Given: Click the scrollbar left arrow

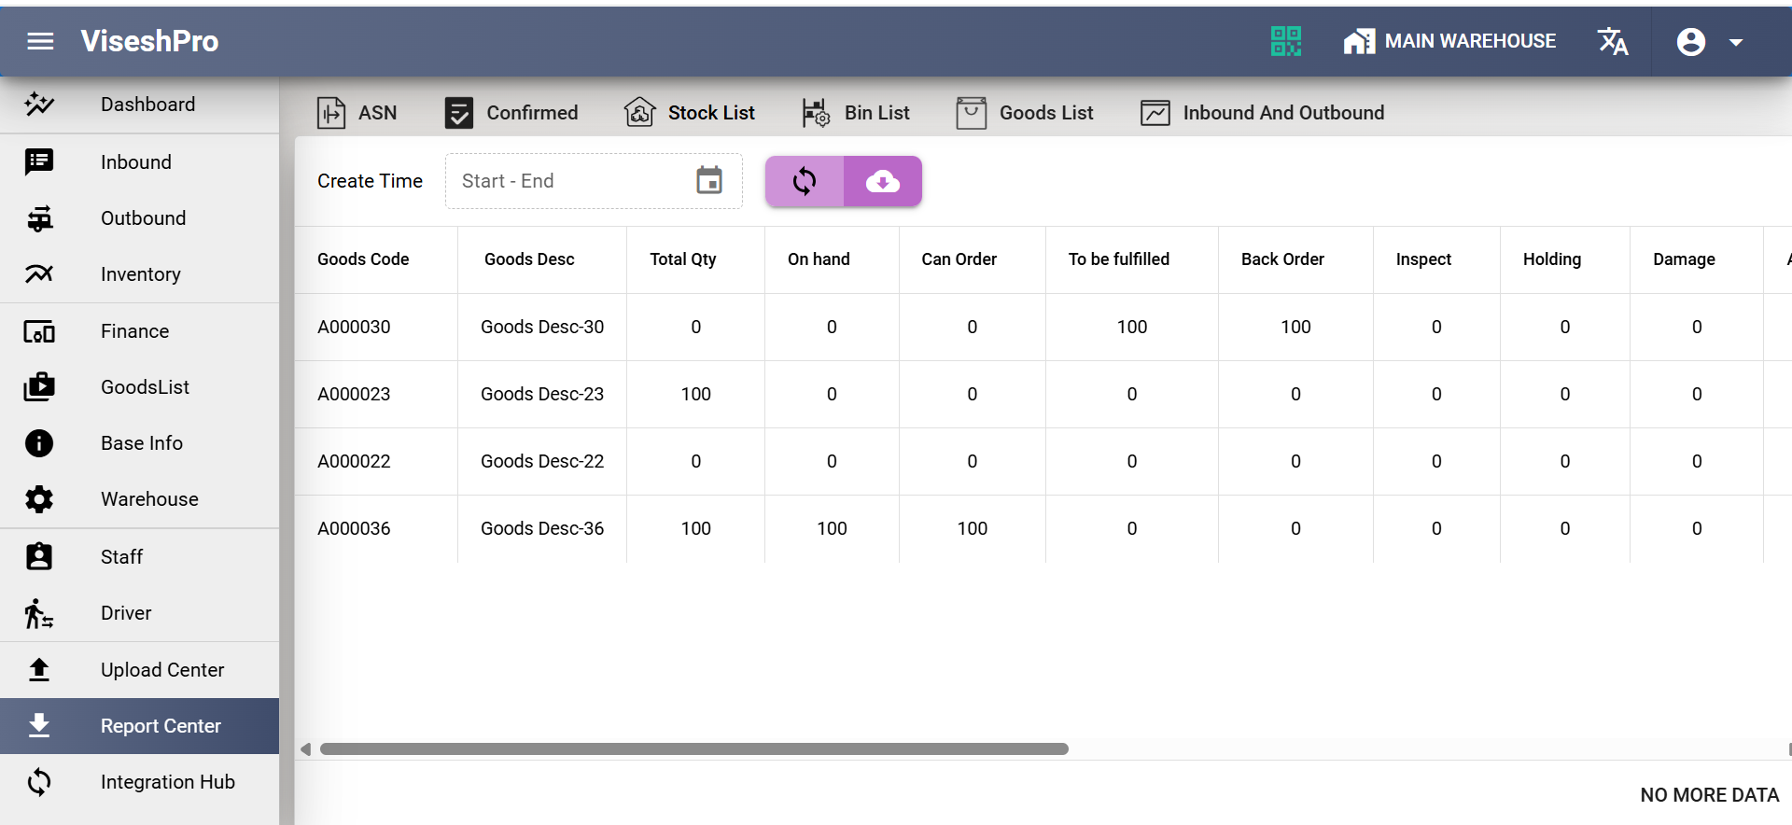Looking at the screenshot, I should pos(305,749).
